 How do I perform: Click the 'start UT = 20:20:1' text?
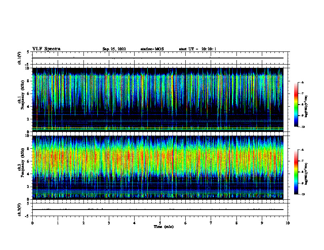(198, 49)
